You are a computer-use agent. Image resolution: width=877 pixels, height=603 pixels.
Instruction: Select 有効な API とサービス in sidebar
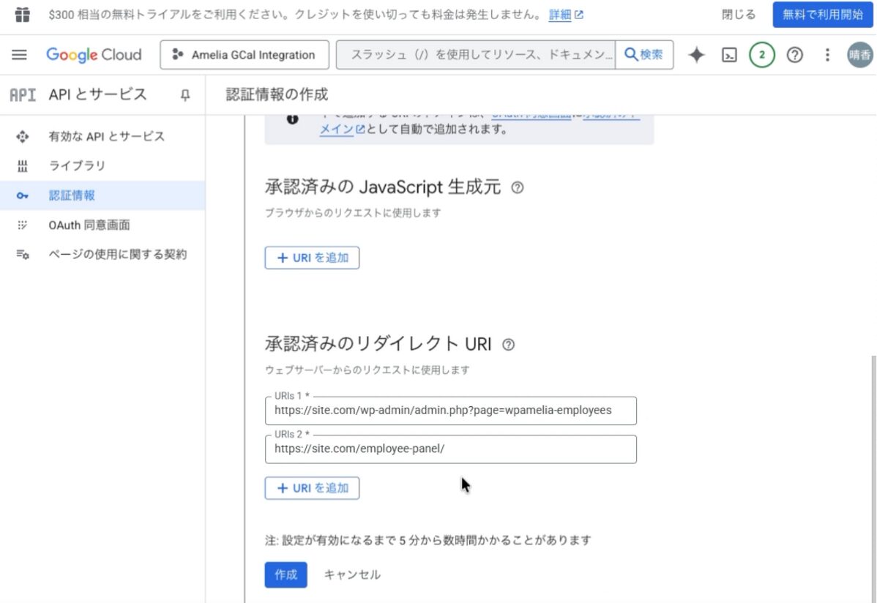pos(106,136)
